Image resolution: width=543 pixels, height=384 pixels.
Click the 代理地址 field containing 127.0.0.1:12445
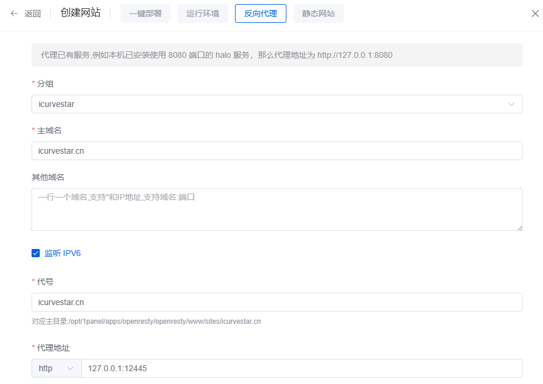point(301,368)
